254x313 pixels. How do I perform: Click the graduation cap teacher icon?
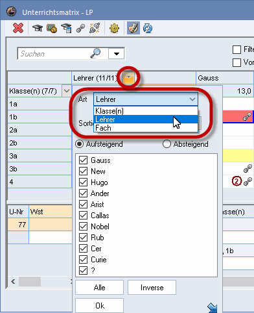point(38,28)
